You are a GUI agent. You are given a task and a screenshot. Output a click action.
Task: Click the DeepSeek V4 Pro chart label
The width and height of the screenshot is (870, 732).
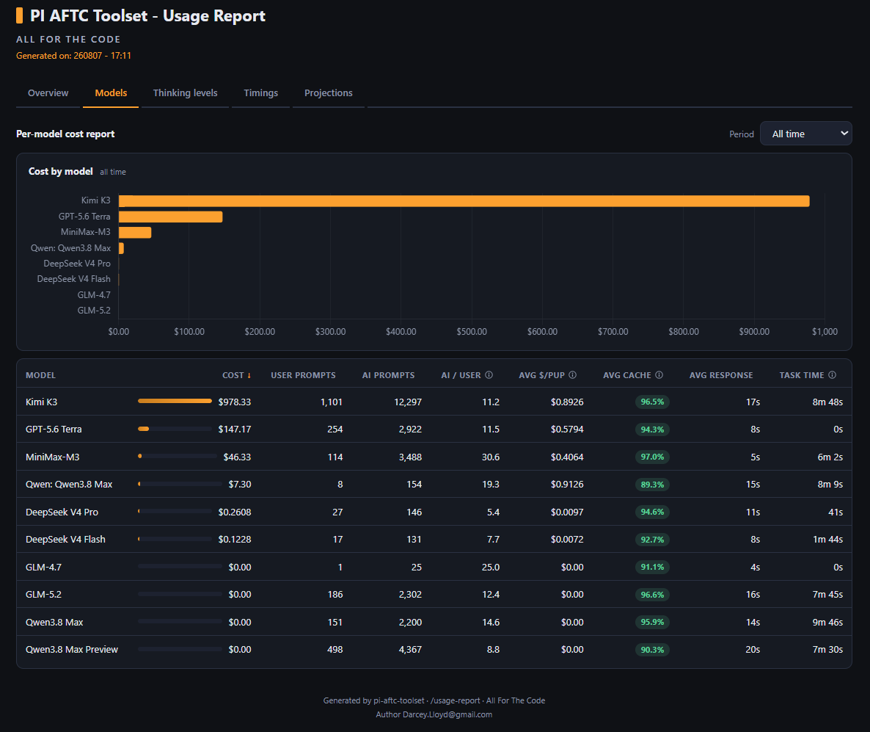(77, 264)
